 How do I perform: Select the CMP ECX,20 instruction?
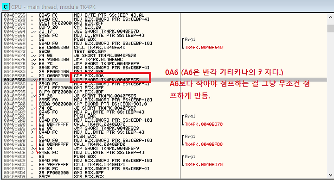[x=87, y=27]
